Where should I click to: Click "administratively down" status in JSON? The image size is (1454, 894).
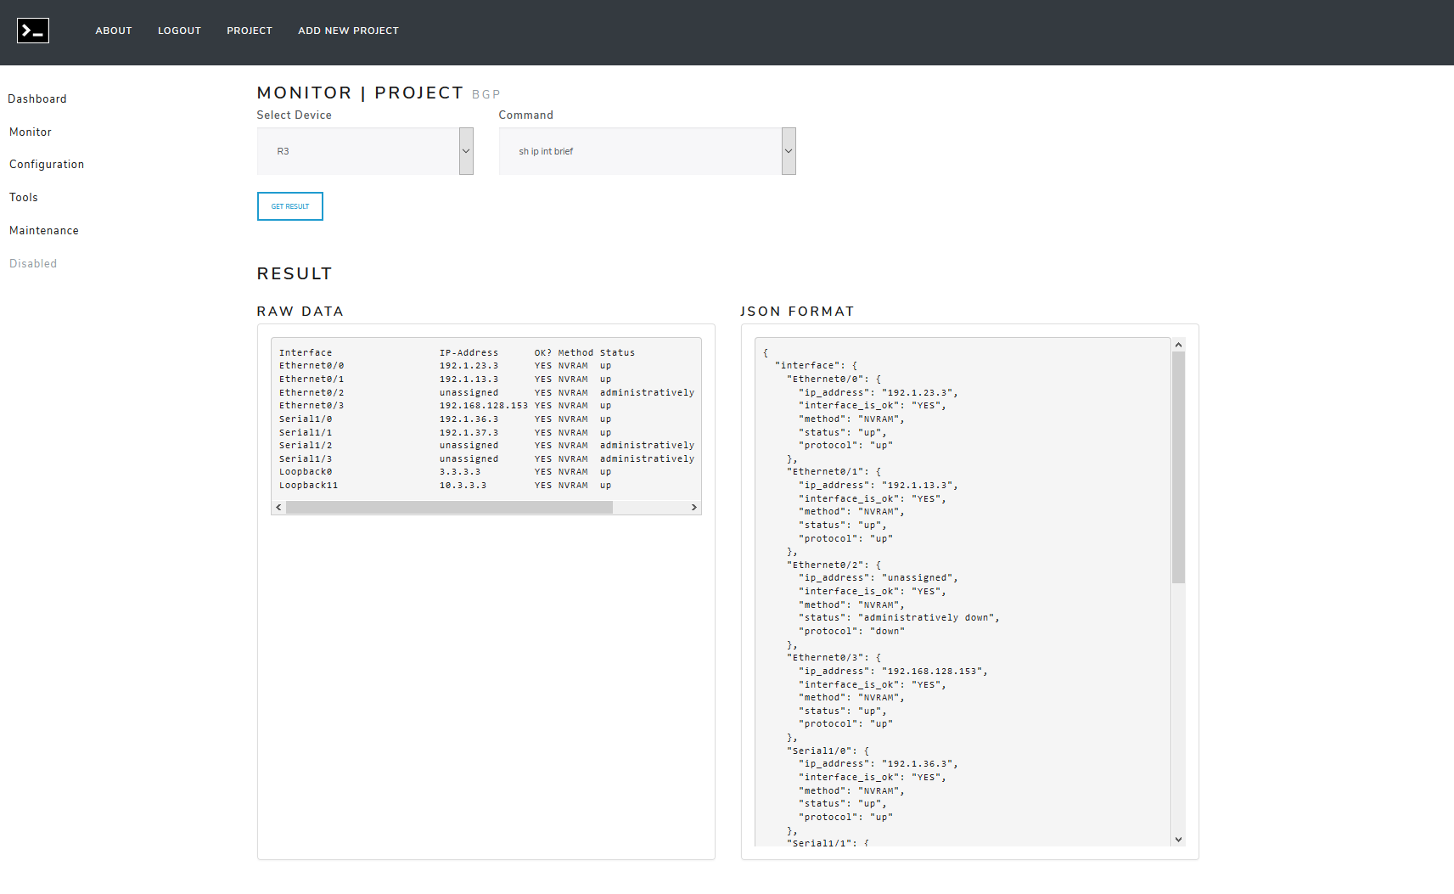(929, 618)
